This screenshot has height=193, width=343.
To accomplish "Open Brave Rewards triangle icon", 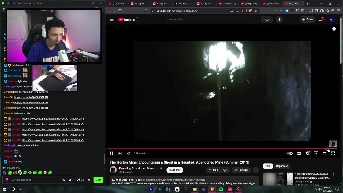I will tap(256, 11).
